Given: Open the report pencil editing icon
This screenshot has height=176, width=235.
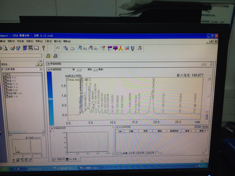Looking at the screenshot, I should [x=103, y=48].
